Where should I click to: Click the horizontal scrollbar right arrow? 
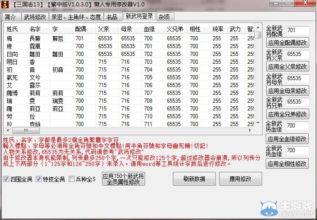click(250, 130)
